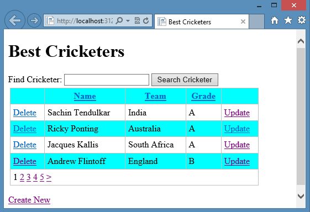Delete the Ricky Ponting row
The height and width of the screenshot is (212, 310).
tap(25, 129)
